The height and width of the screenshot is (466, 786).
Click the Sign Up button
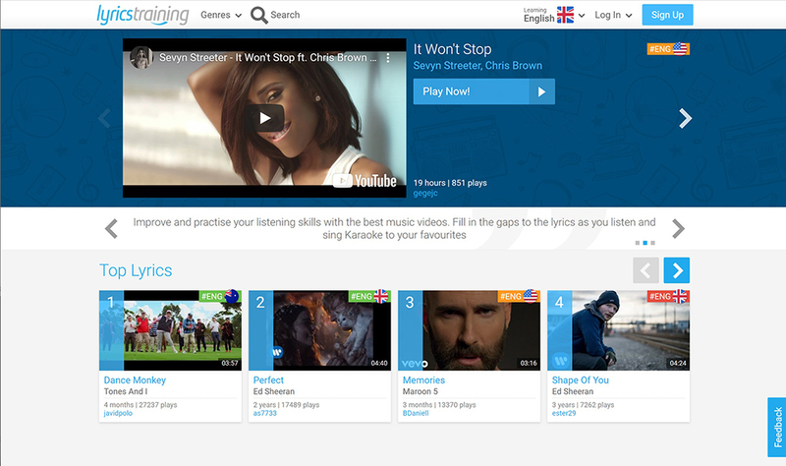[667, 15]
